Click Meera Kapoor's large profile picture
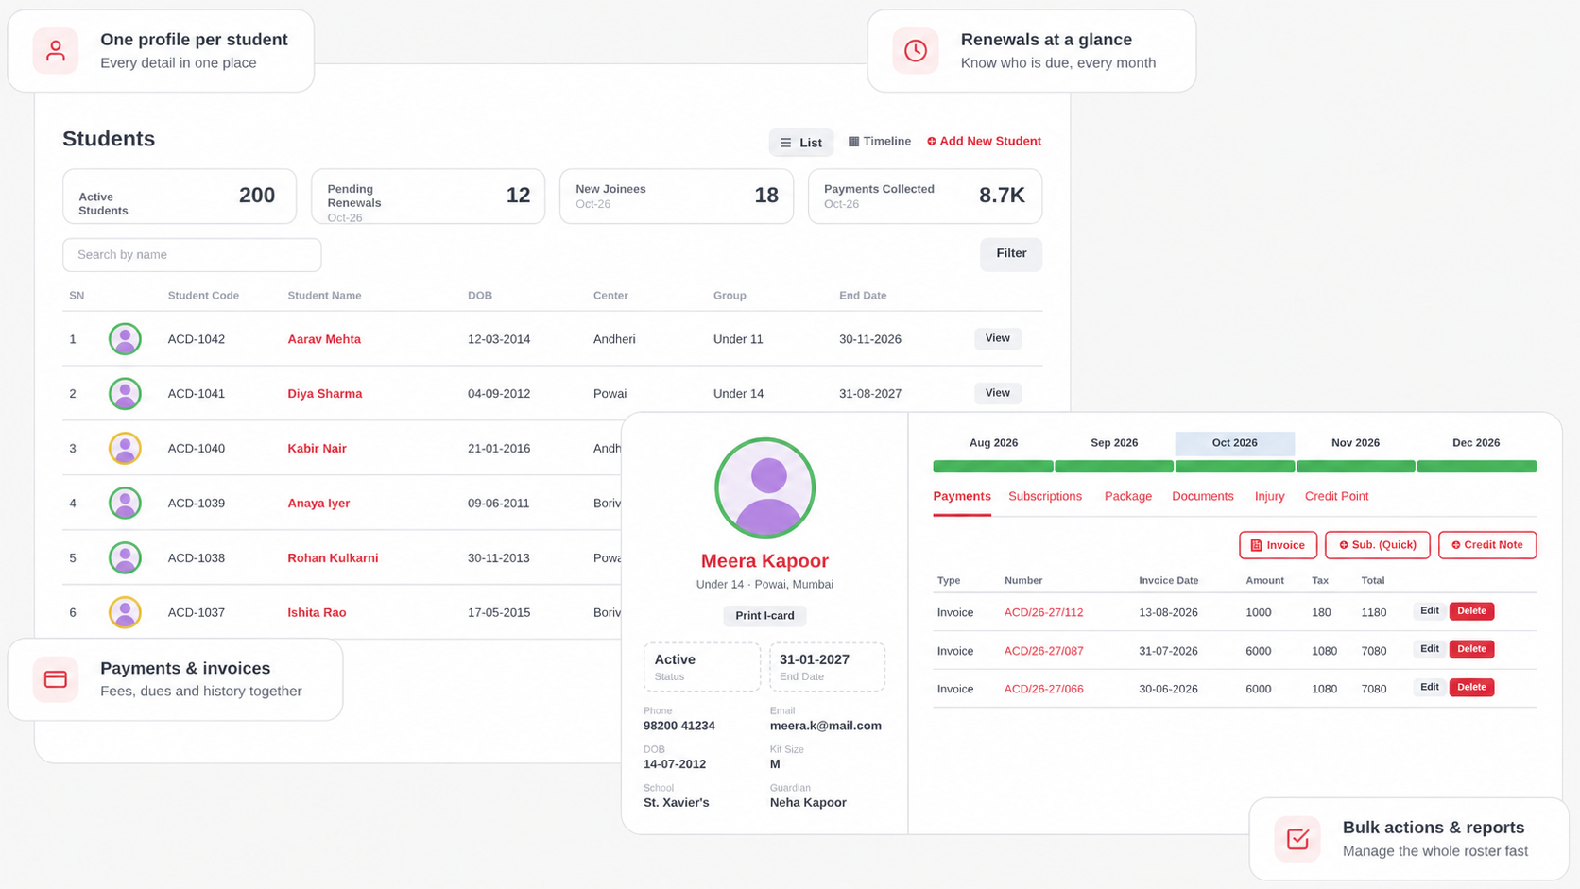 tap(764, 488)
